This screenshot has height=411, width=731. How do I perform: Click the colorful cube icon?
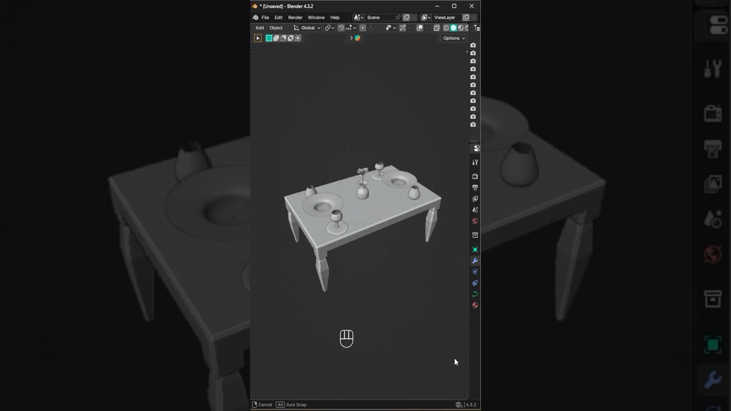(x=358, y=38)
